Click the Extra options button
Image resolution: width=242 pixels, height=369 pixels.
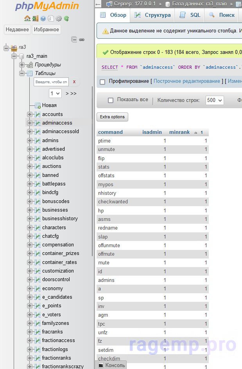(x=113, y=117)
